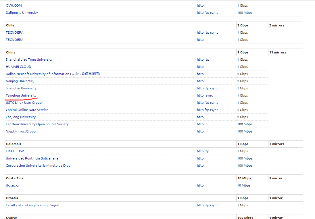Click rsync link in the Zagreb faculty row
Viewport: 315px width, 219px height.
click(214, 205)
